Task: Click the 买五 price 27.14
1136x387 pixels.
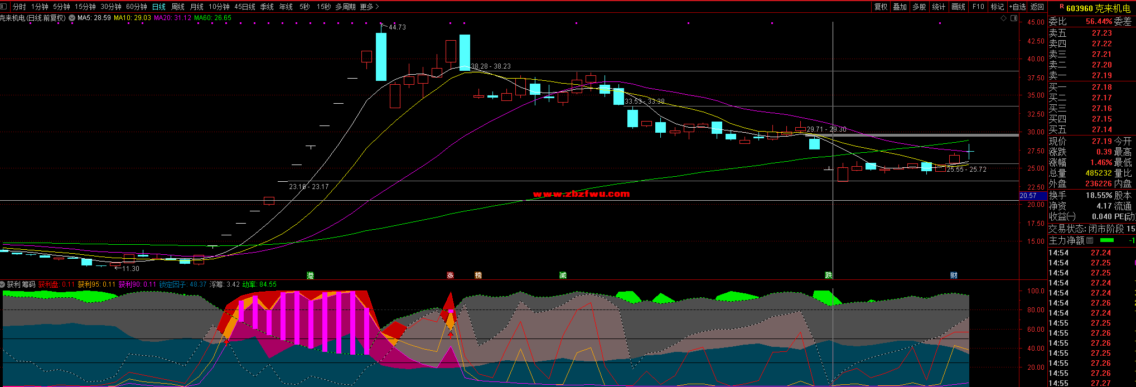Action: point(1102,130)
